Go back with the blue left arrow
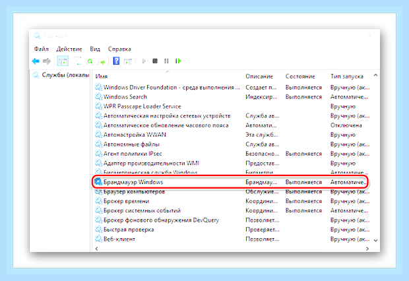The height and width of the screenshot is (281, 409). click(36, 61)
